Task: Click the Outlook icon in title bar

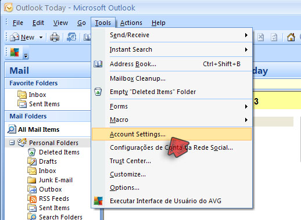Action: coord(9,8)
